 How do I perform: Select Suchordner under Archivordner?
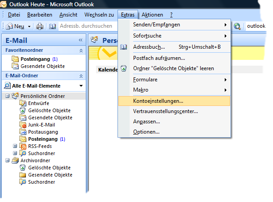click(42, 182)
